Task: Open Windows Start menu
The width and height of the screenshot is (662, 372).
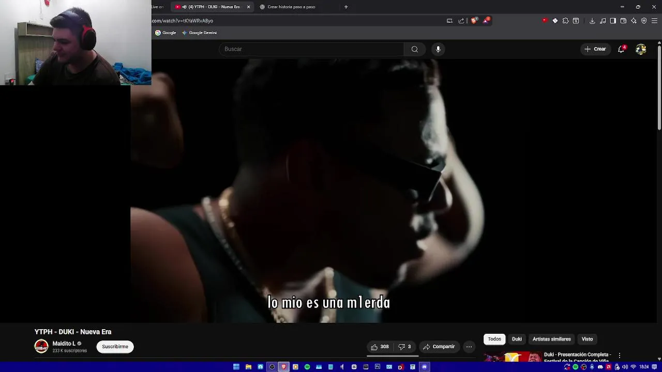Action: (236, 367)
